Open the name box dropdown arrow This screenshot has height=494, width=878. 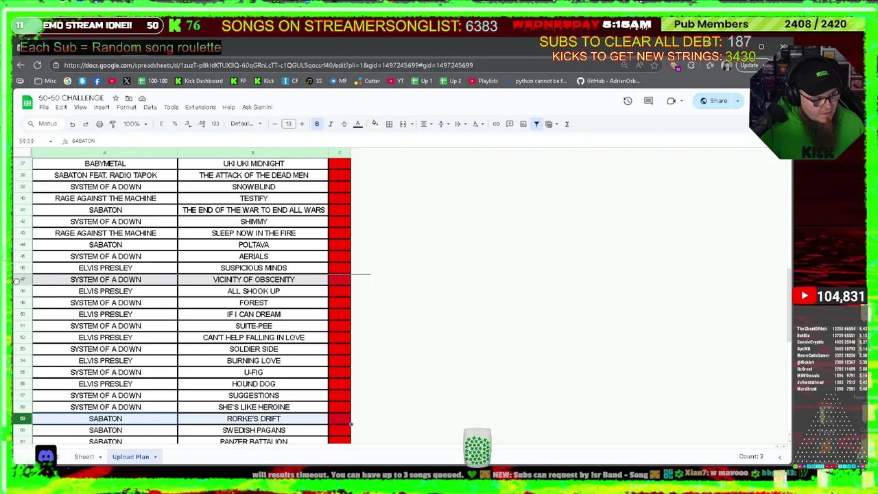(x=50, y=141)
